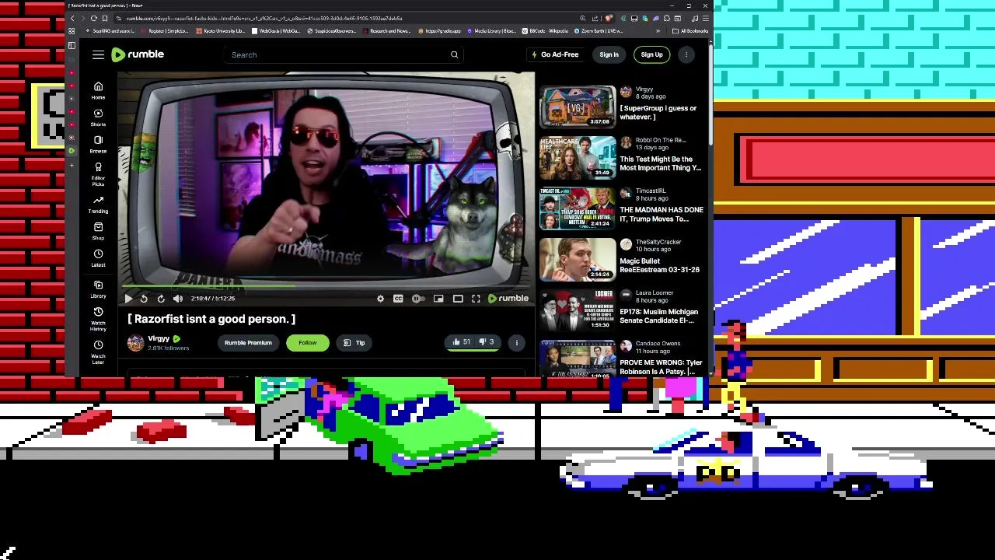Screen dimensions: 995x560
Task: Enter fullscreen mode
Action: coord(476,299)
